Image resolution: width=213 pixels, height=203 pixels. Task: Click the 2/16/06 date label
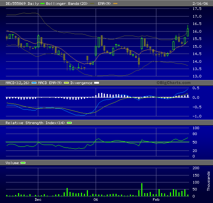(200, 4)
